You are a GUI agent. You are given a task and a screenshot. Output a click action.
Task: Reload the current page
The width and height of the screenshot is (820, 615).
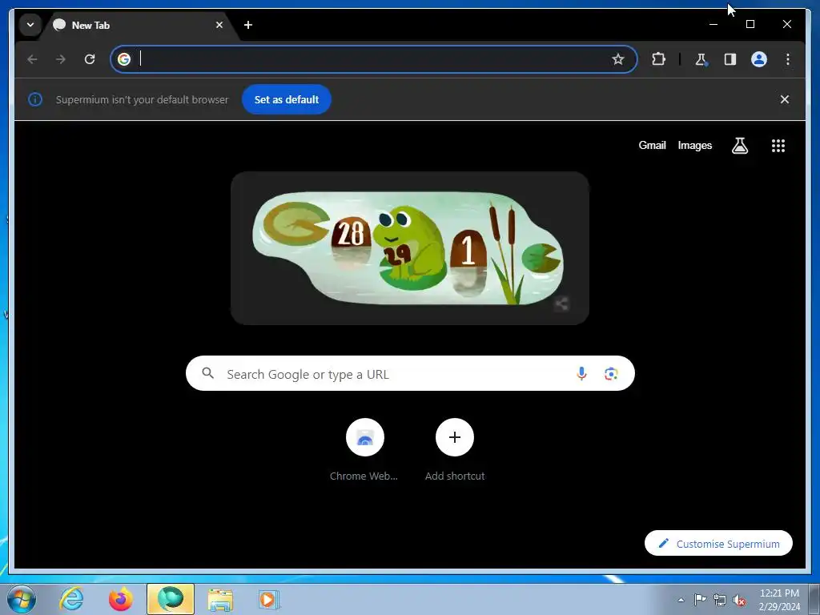(90, 59)
